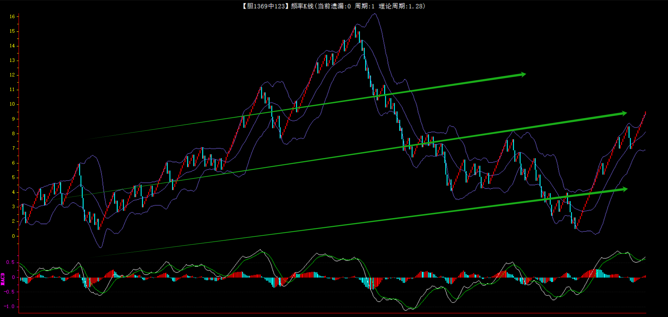This screenshot has width=668, height=317.
Task: Click the deepest MACD line trough near -1.0
Action: click(406, 310)
